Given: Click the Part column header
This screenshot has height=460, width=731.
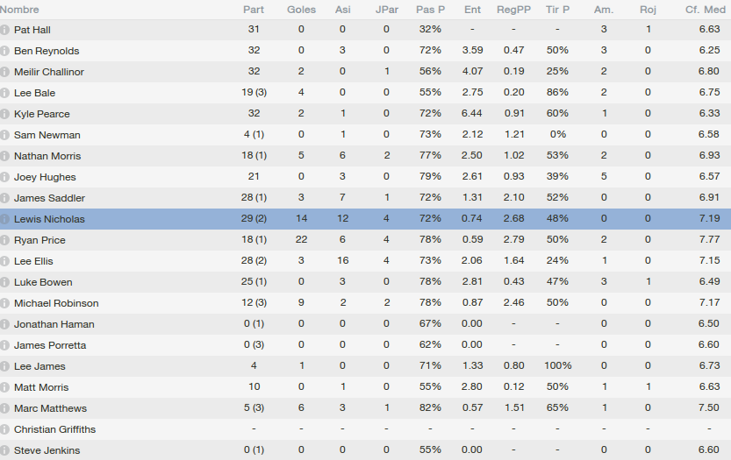Looking at the screenshot, I should (x=254, y=10).
